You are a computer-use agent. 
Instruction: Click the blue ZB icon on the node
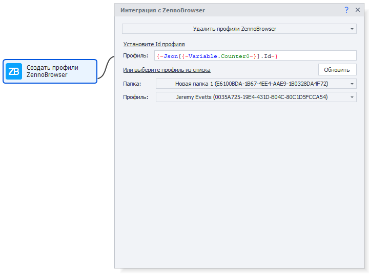coord(14,71)
